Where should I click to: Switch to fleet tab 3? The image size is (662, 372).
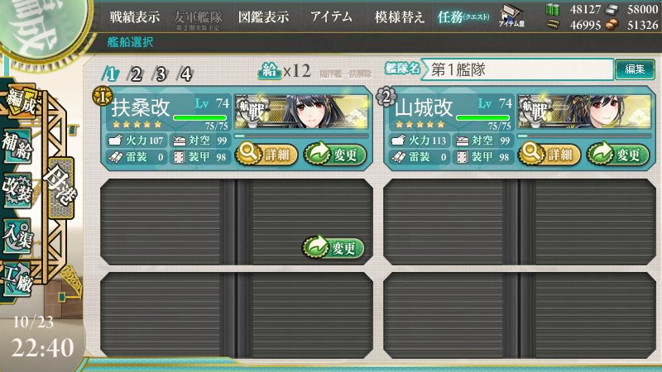tap(161, 74)
